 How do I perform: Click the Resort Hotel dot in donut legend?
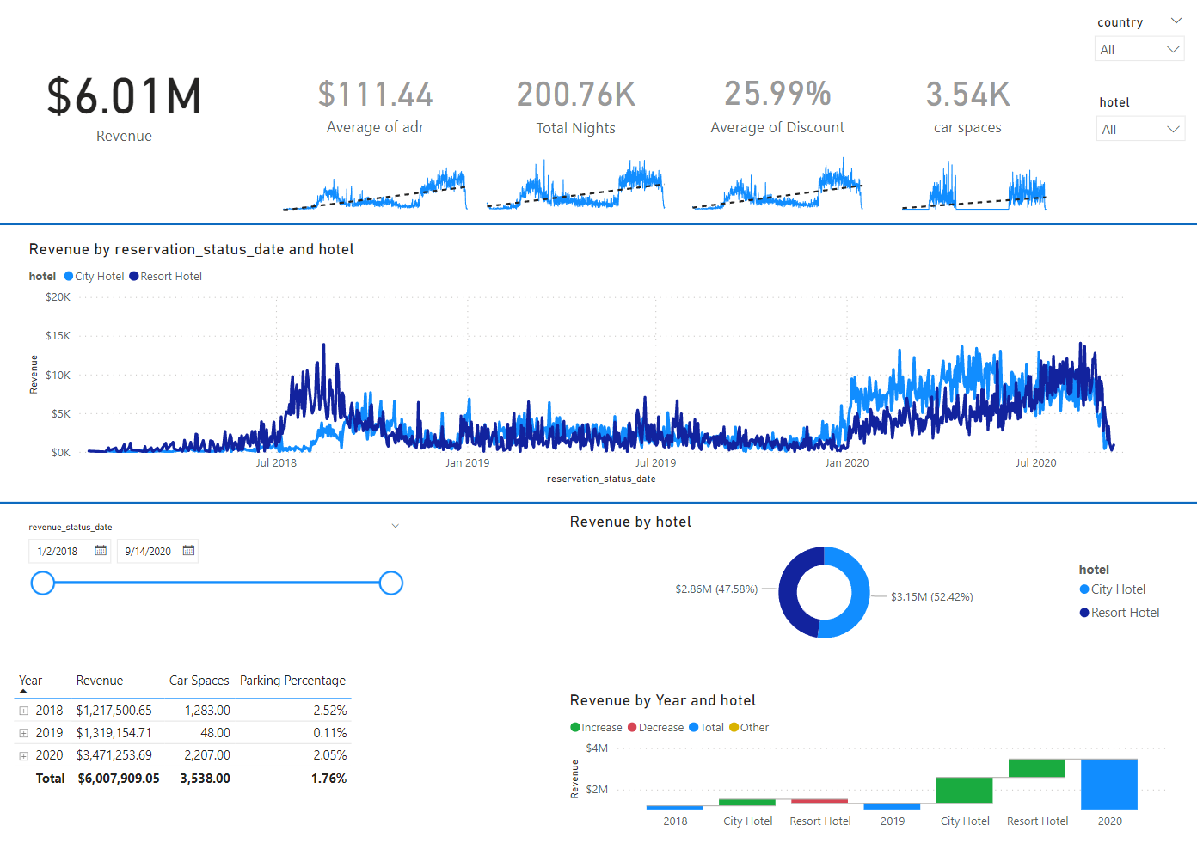tap(1083, 612)
